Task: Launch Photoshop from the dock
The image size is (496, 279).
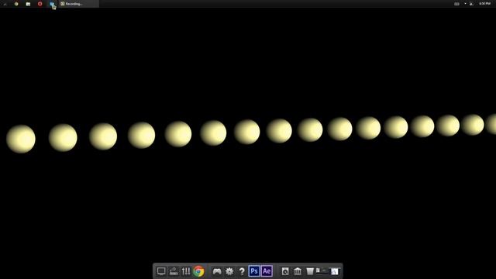Action: 254,271
